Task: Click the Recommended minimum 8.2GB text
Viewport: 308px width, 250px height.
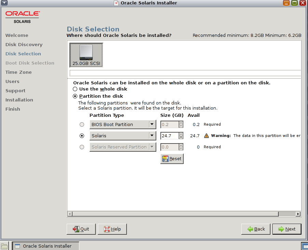Action: pos(228,35)
